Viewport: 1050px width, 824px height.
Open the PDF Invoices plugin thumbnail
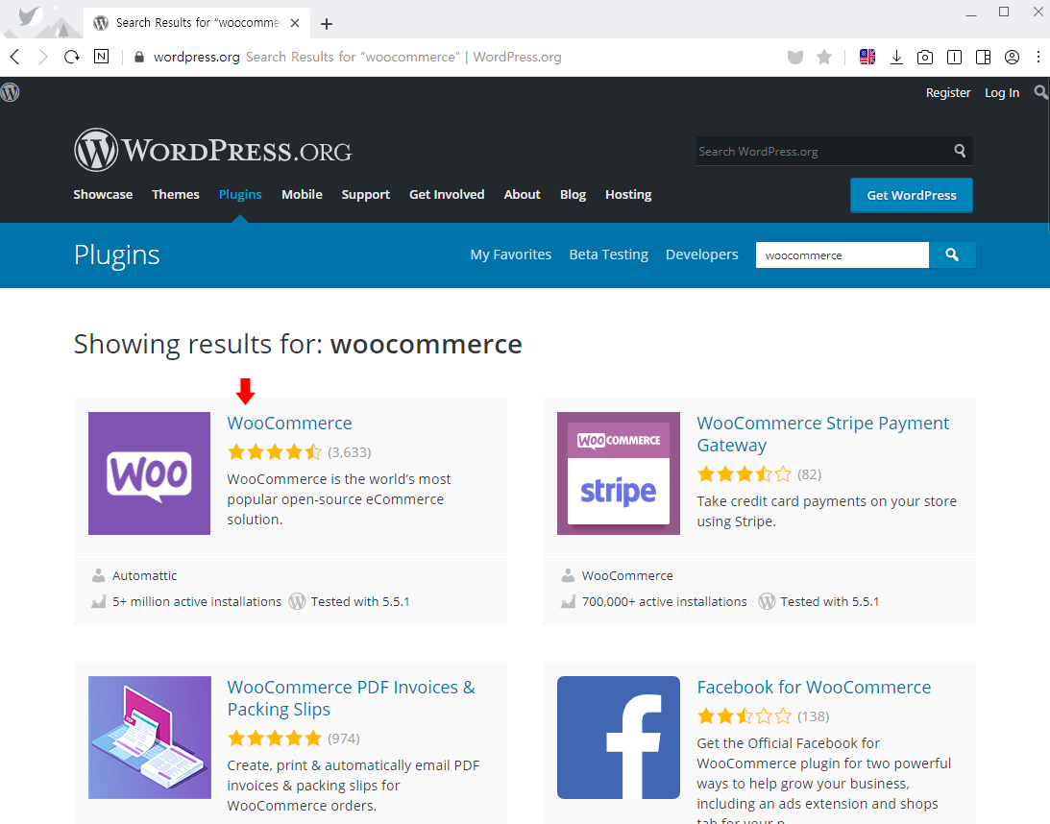point(149,737)
